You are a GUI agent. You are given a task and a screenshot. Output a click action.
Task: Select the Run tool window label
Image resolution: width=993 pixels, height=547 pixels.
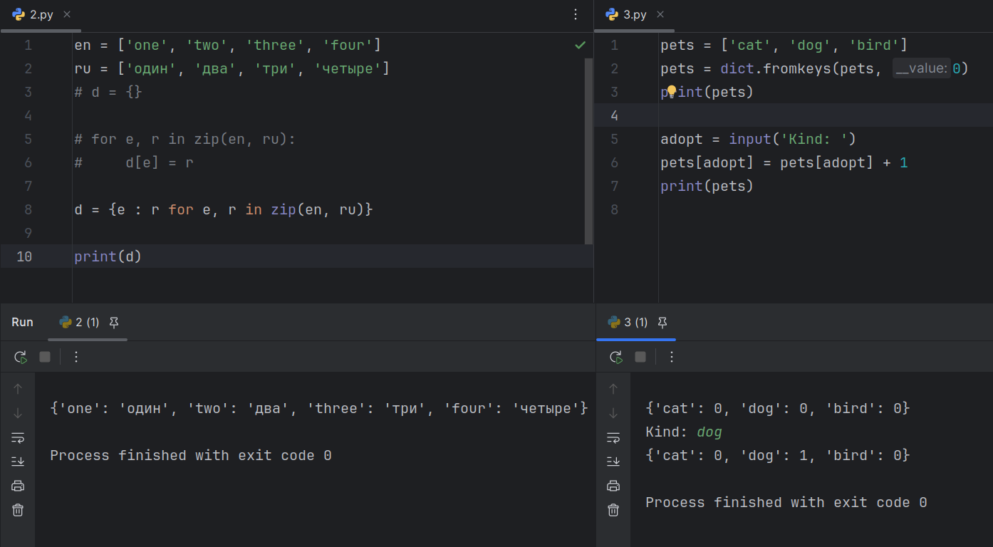22,323
